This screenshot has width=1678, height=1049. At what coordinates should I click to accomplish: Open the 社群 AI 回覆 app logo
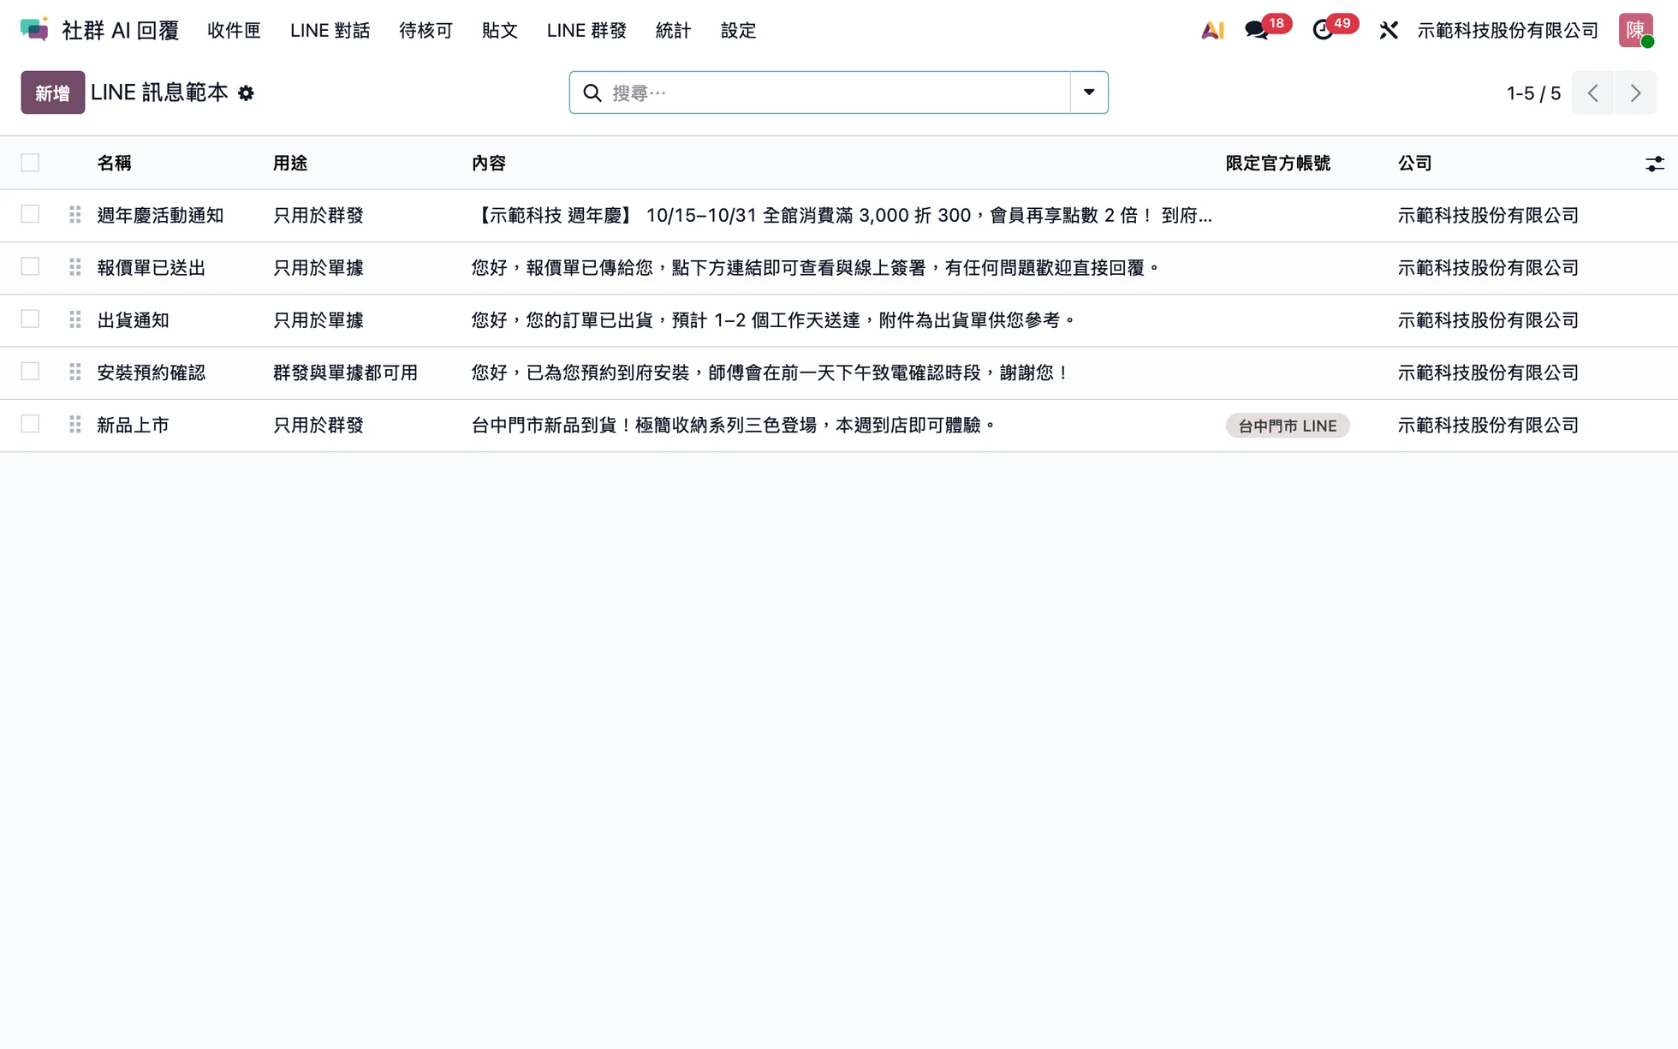tap(34, 30)
